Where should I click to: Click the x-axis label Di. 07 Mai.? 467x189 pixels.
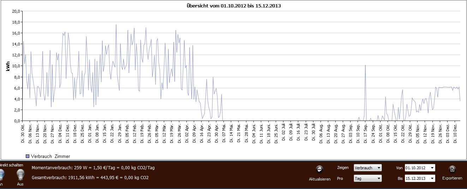tap(224, 133)
